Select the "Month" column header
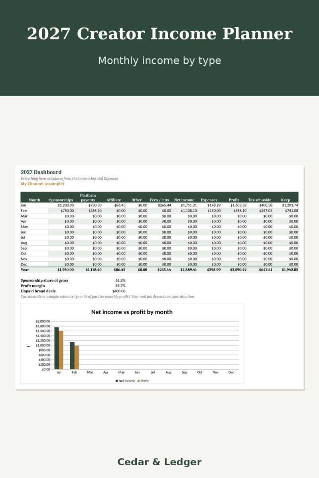 click(x=34, y=200)
